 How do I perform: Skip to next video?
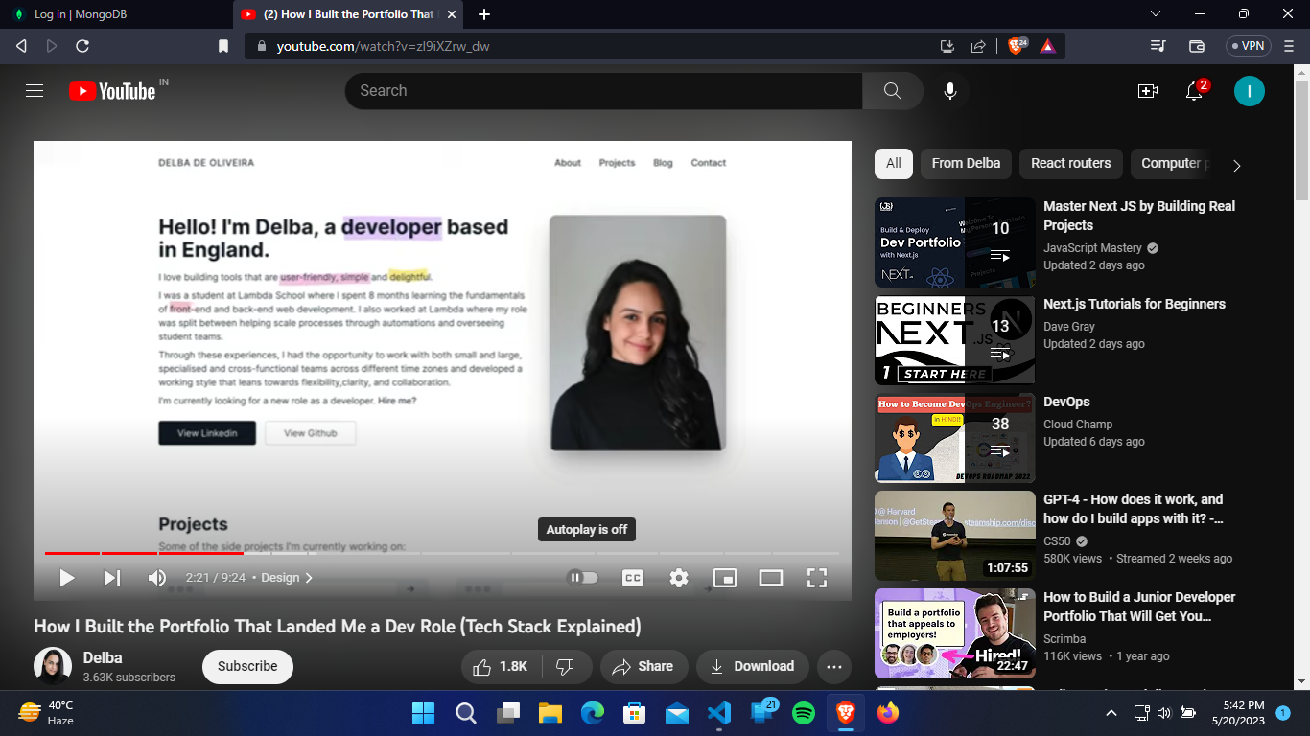[112, 578]
